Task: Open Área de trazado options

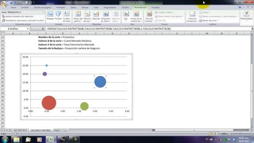Action: click(149, 17)
